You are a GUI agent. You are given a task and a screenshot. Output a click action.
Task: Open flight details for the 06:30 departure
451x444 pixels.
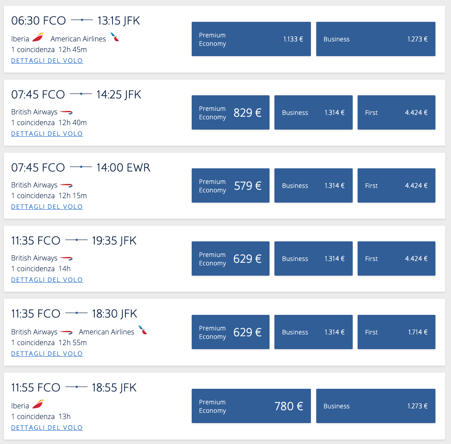pos(47,61)
